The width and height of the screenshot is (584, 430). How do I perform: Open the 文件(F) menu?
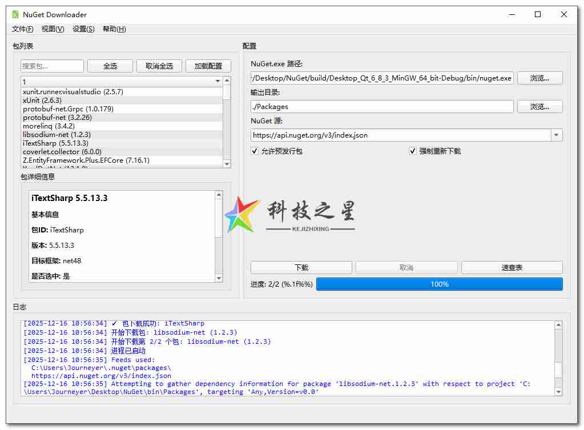pyautogui.click(x=22, y=29)
